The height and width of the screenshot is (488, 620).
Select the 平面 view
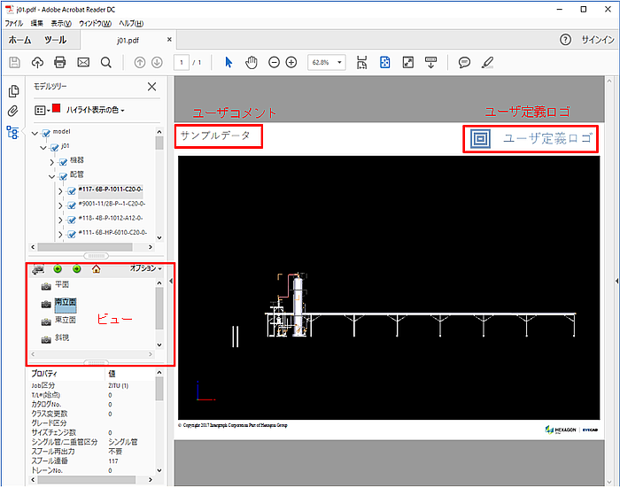[x=62, y=284]
